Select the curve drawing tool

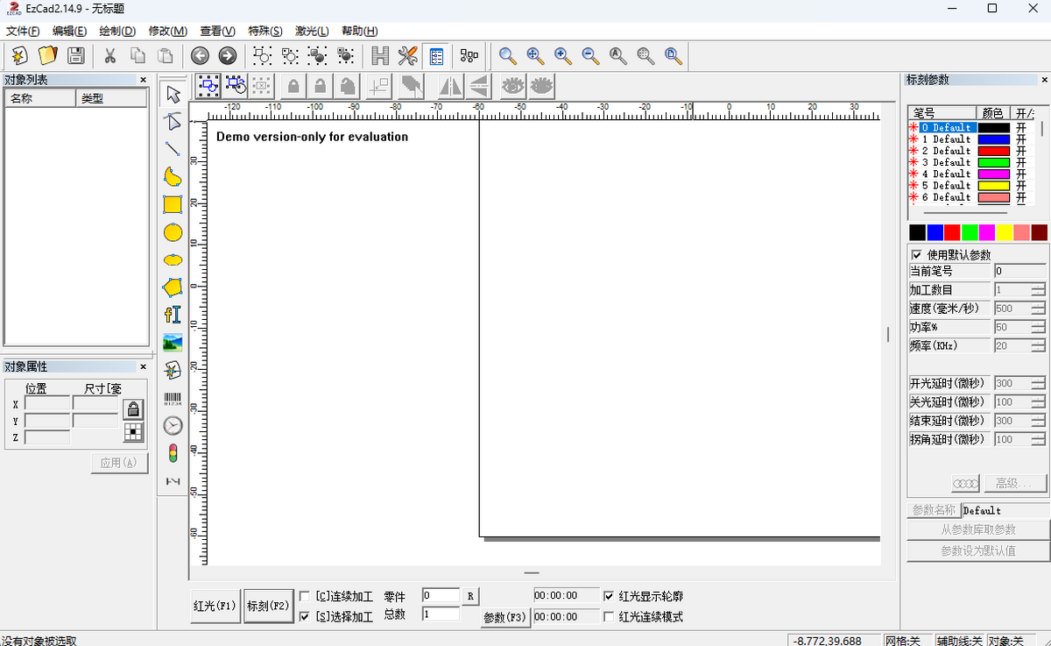pos(173,177)
